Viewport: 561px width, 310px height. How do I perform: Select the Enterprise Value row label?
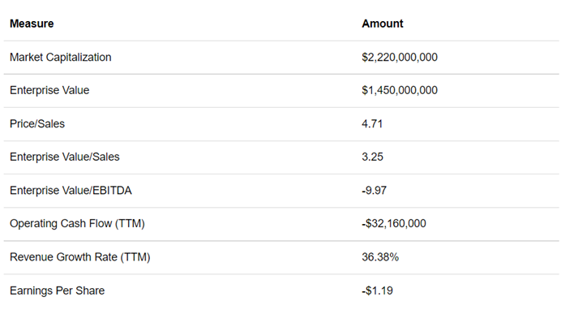coord(49,90)
